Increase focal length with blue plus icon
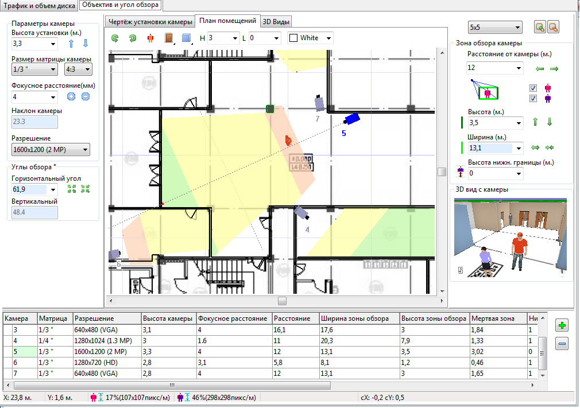 (x=71, y=97)
